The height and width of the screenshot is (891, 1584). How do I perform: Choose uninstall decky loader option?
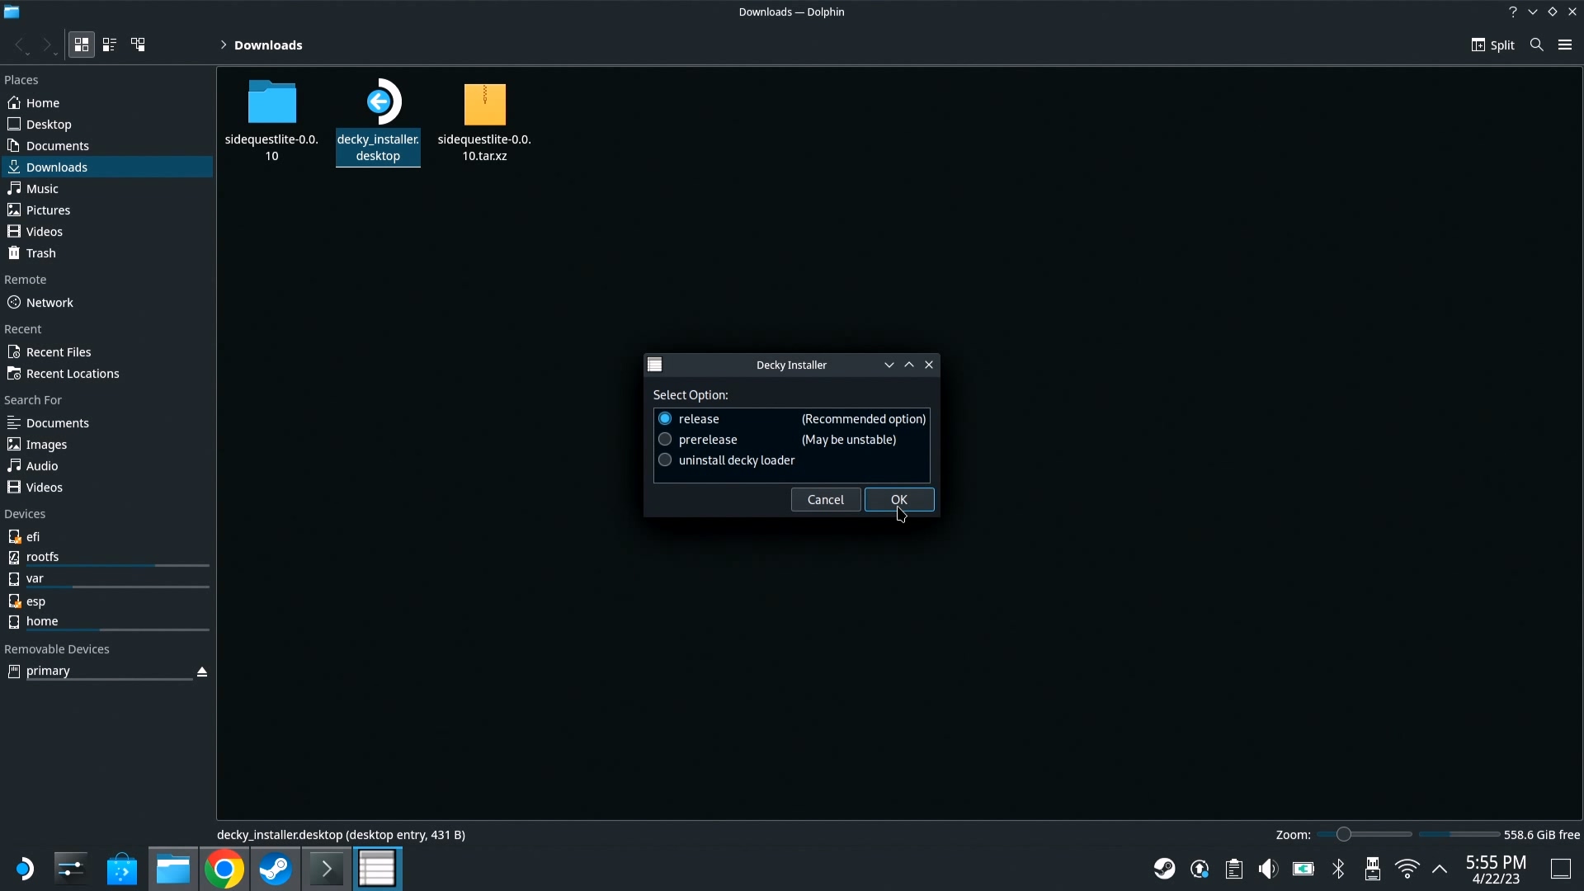coord(665,460)
